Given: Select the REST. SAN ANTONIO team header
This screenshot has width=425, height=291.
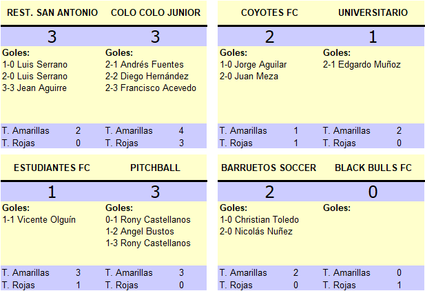Looking at the screenshot, I should click(52, 12).
